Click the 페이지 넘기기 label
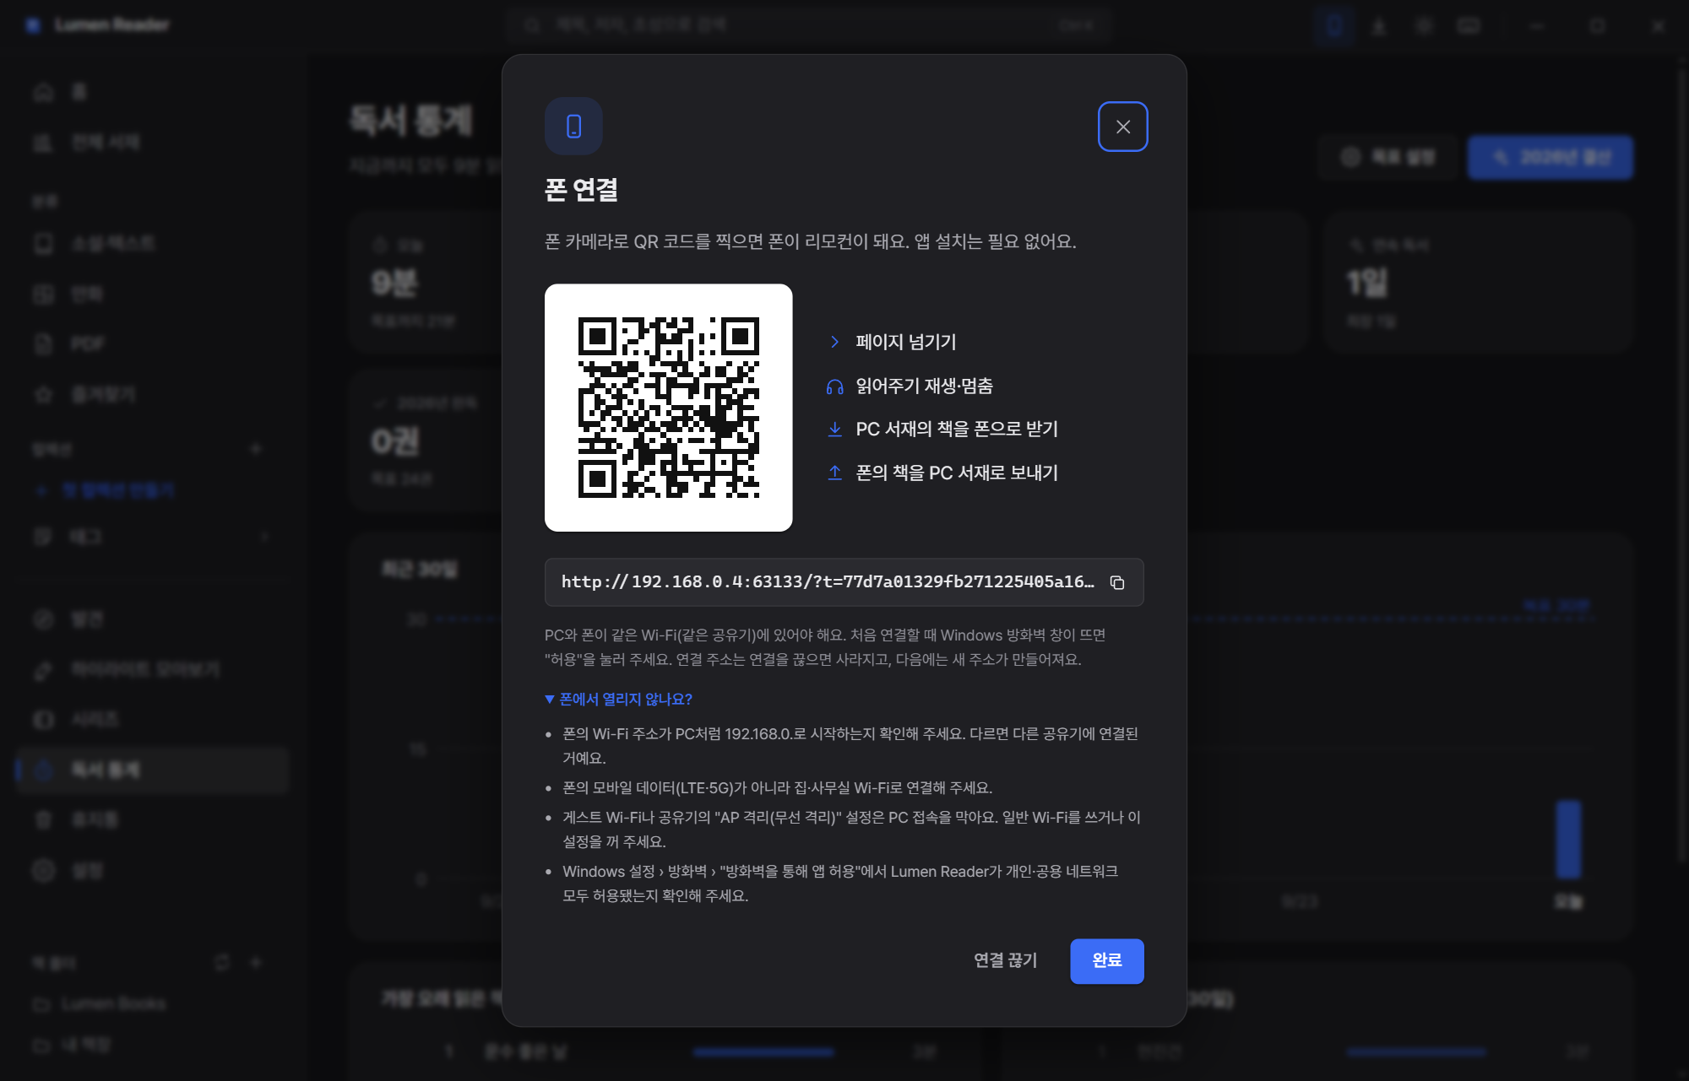Image resolution: width=1689 pixels, height=1081 pixels. click(x=905, y=342)
